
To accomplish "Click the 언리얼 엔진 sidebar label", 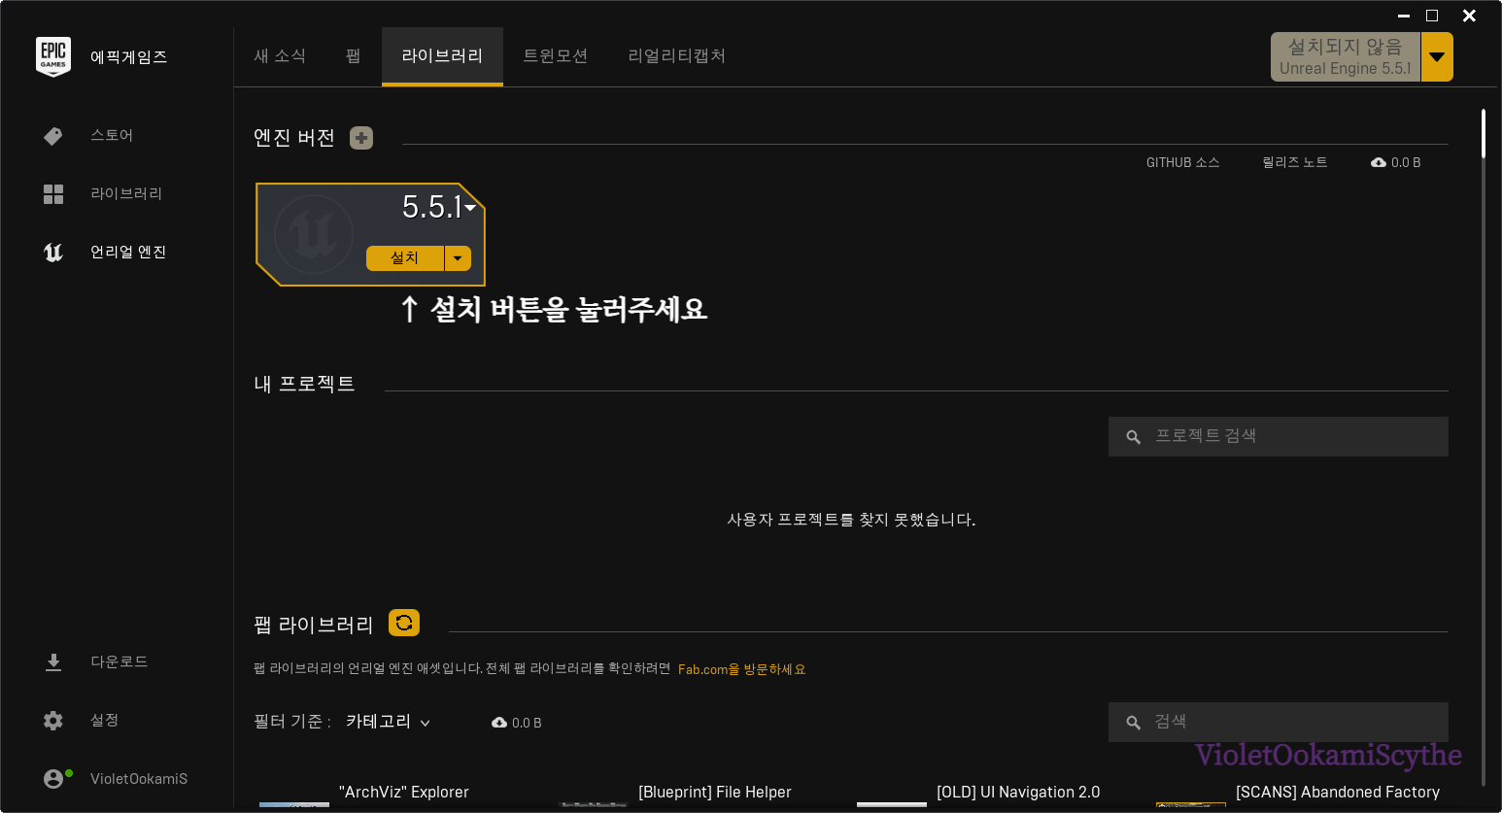I will [x=128, y=253].
